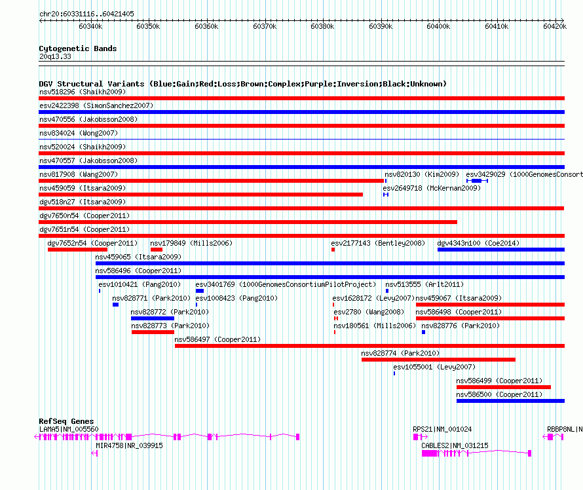Select the tiny red esv2177143 marker

[x=333, y=250]
